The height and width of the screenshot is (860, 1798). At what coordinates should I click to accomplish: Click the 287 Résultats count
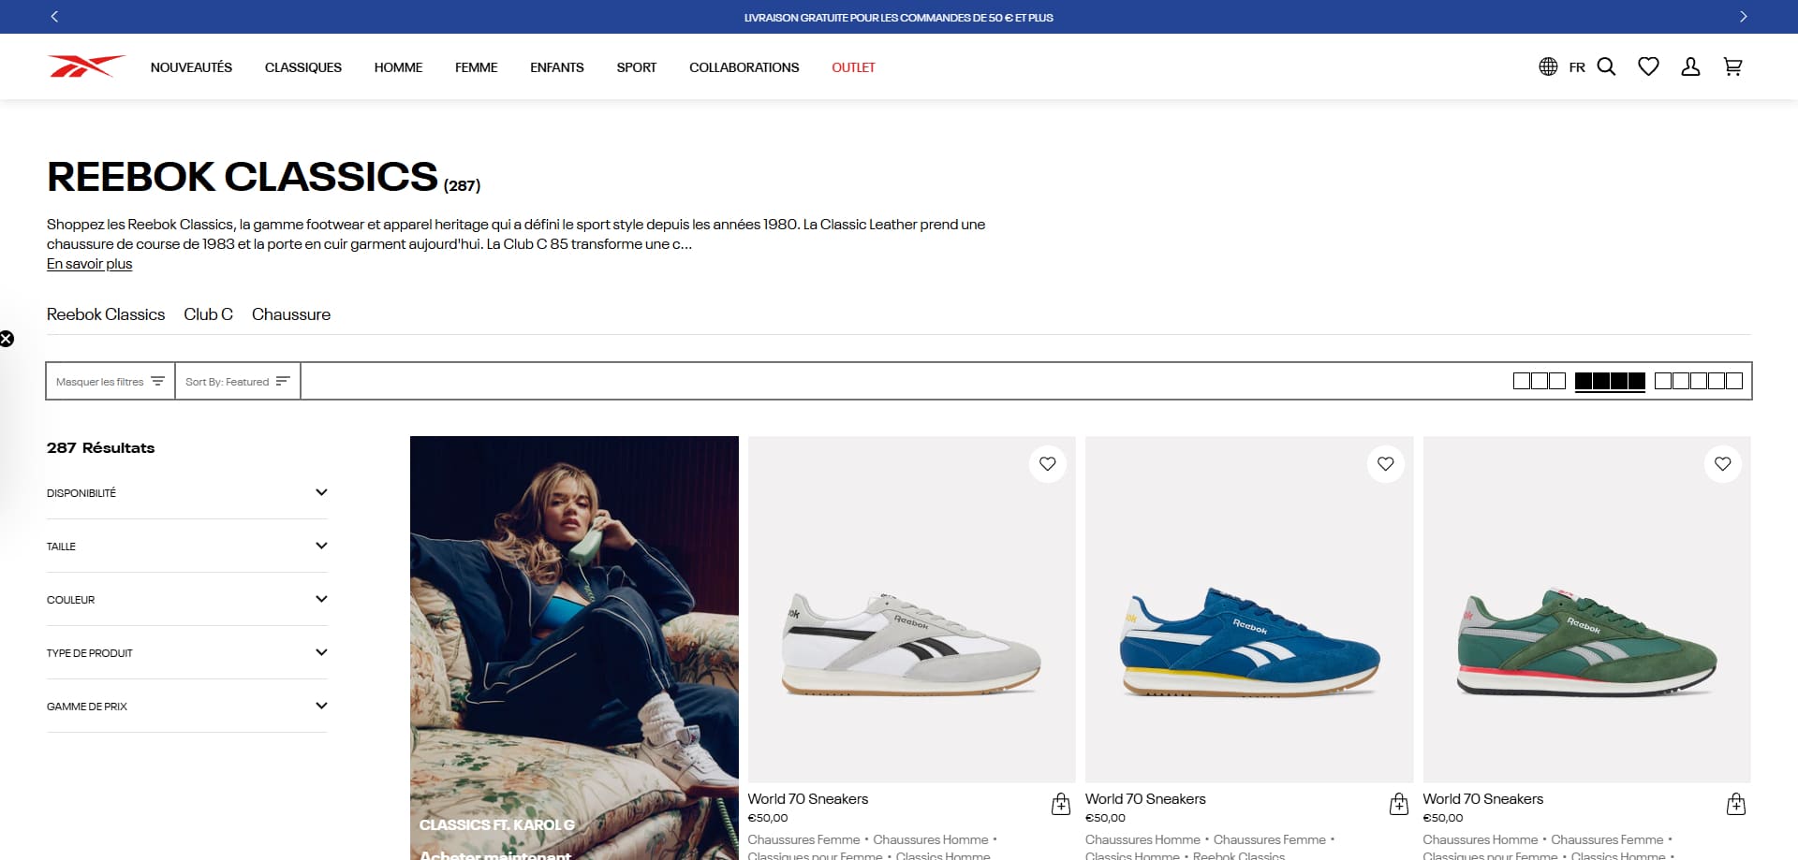click(101, 448)
